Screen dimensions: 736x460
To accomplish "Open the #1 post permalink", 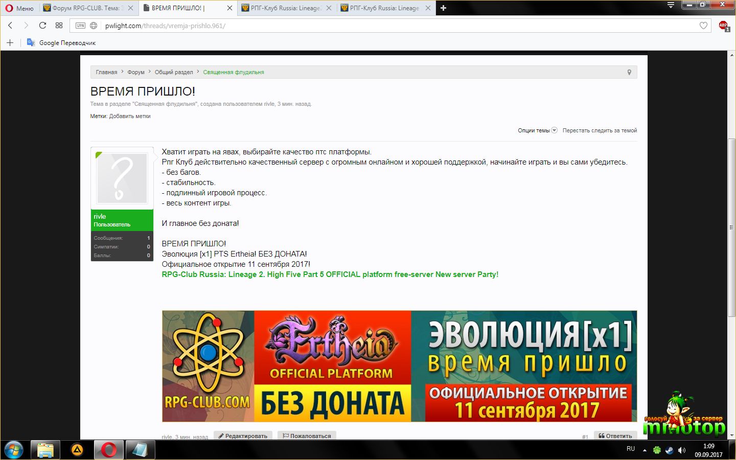I will coord(585,436).
